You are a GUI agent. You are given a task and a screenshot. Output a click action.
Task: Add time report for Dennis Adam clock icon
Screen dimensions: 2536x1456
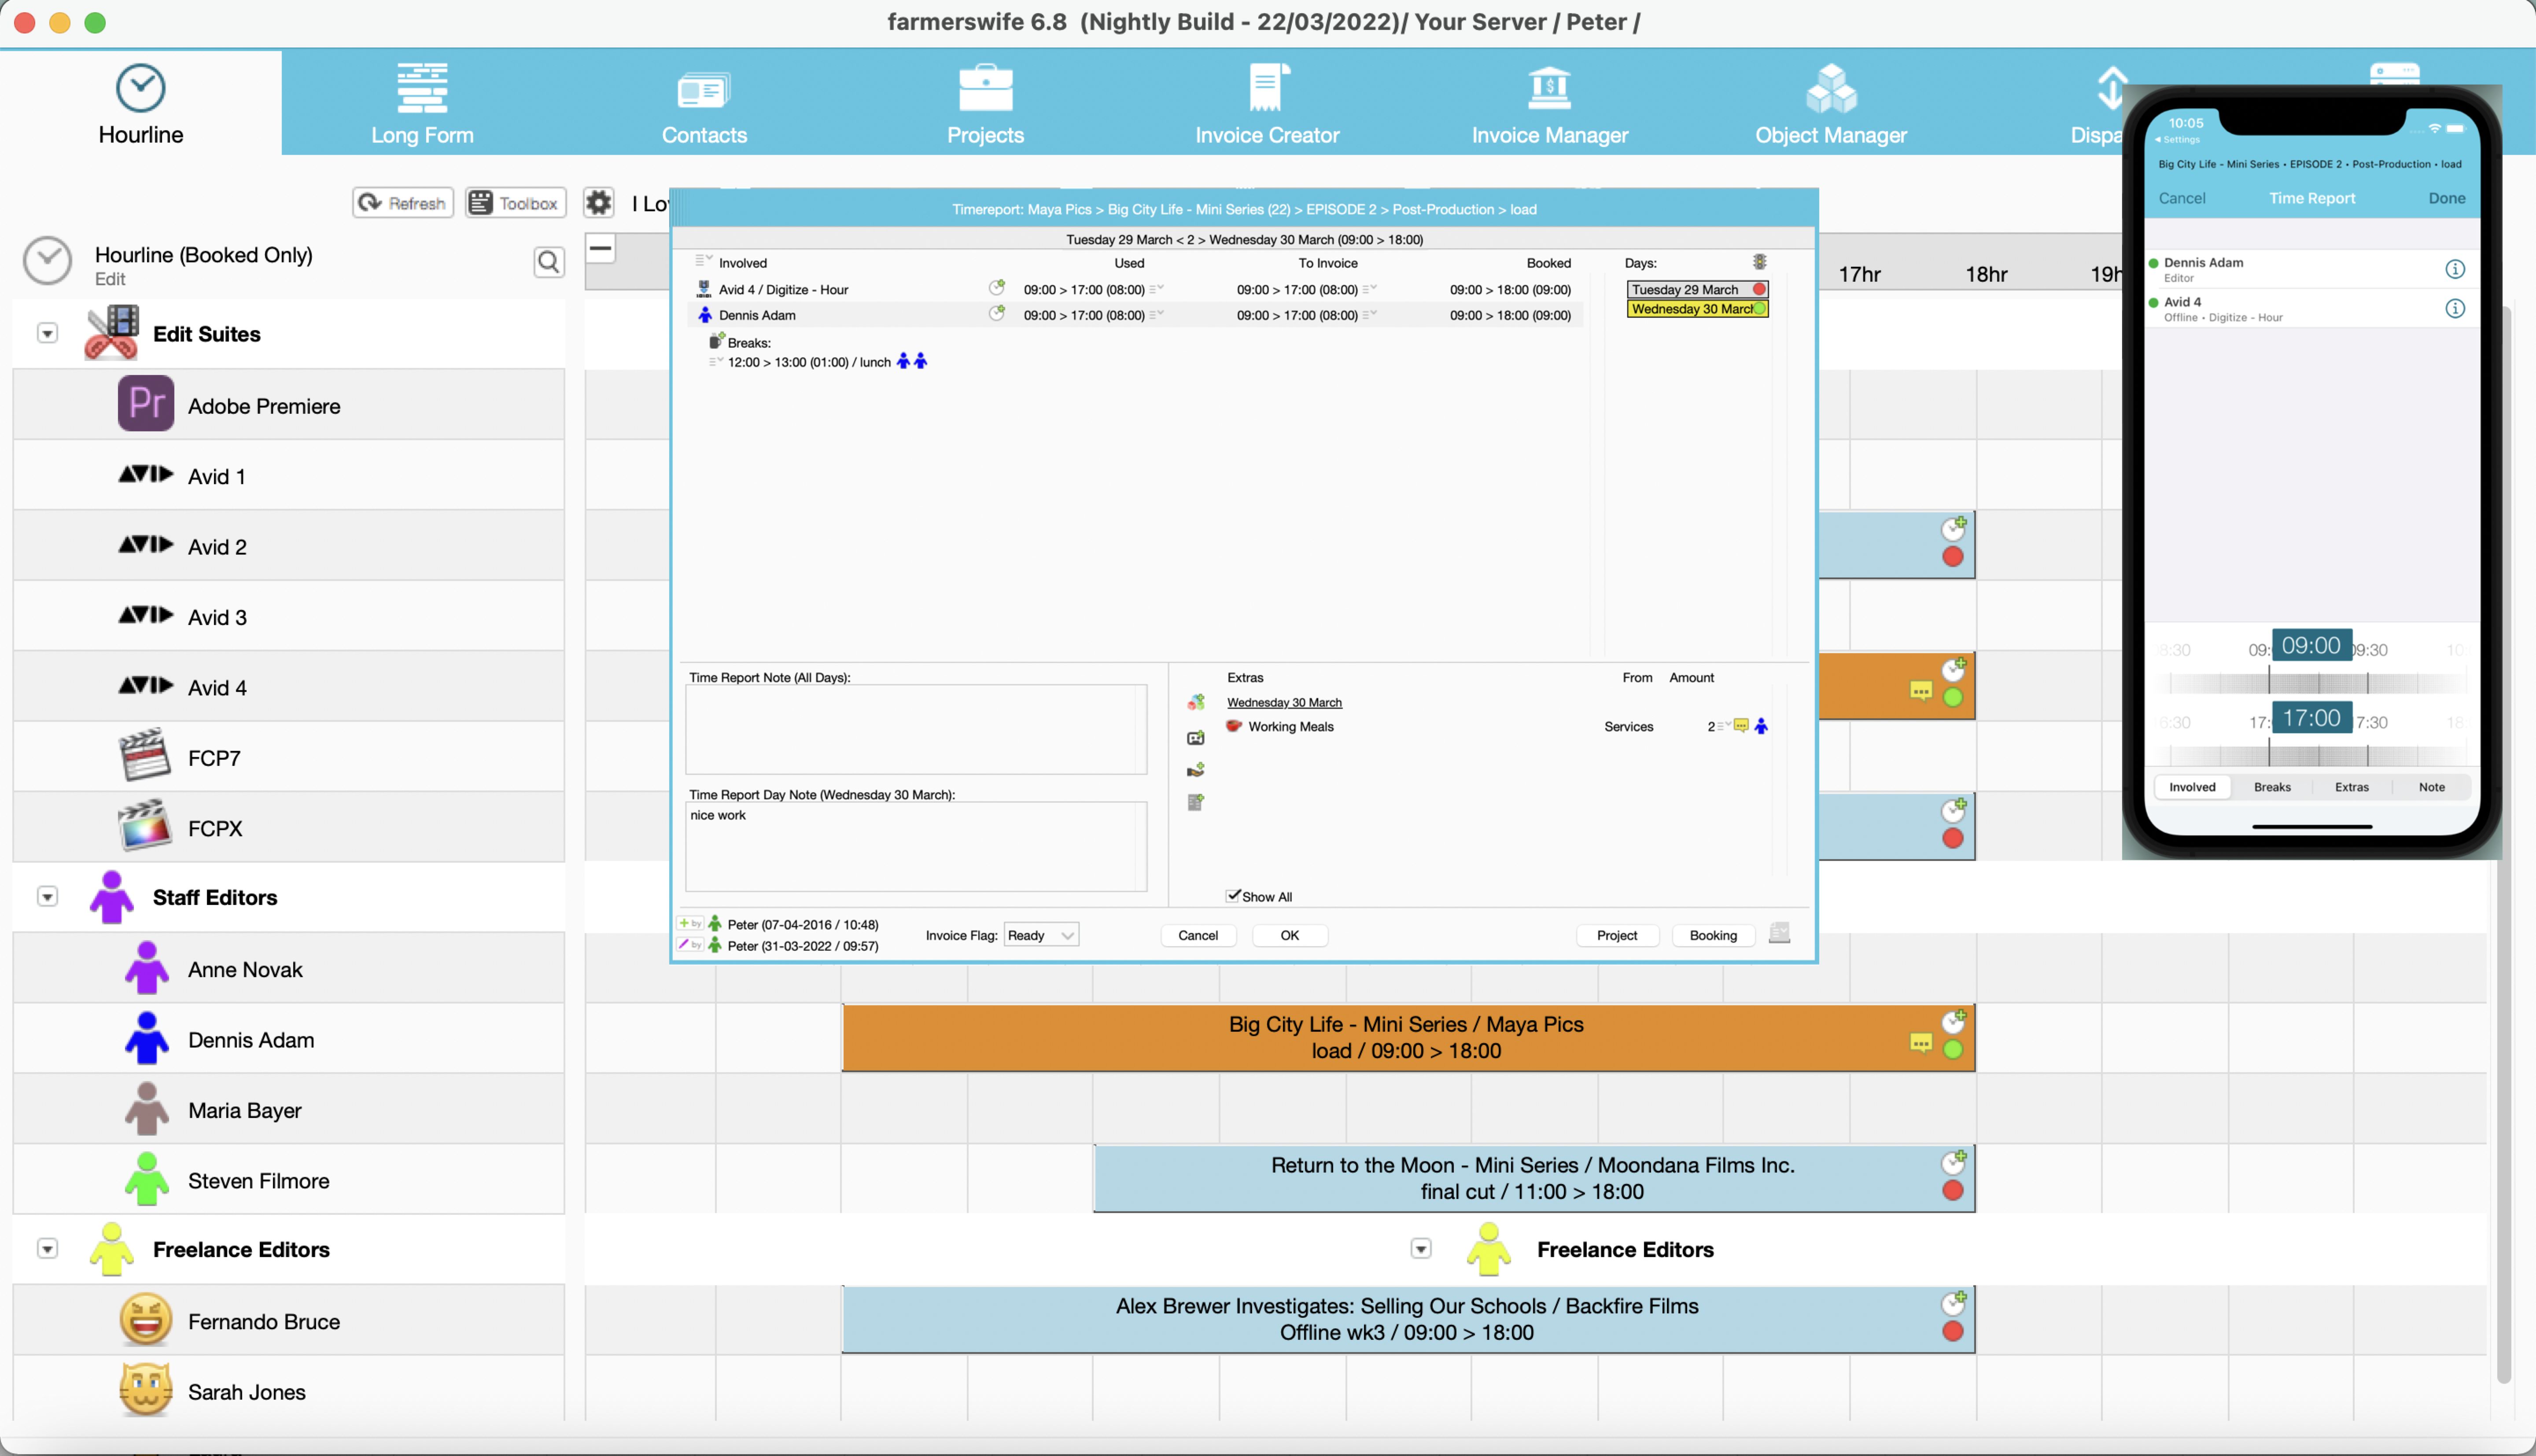tap(997, 314)
